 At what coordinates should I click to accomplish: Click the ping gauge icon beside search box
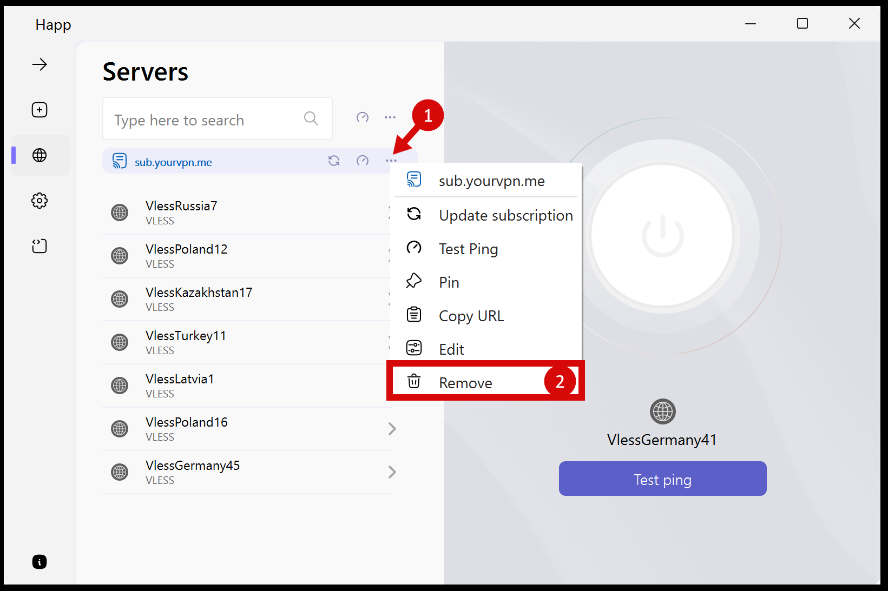[x=363, y=117]
